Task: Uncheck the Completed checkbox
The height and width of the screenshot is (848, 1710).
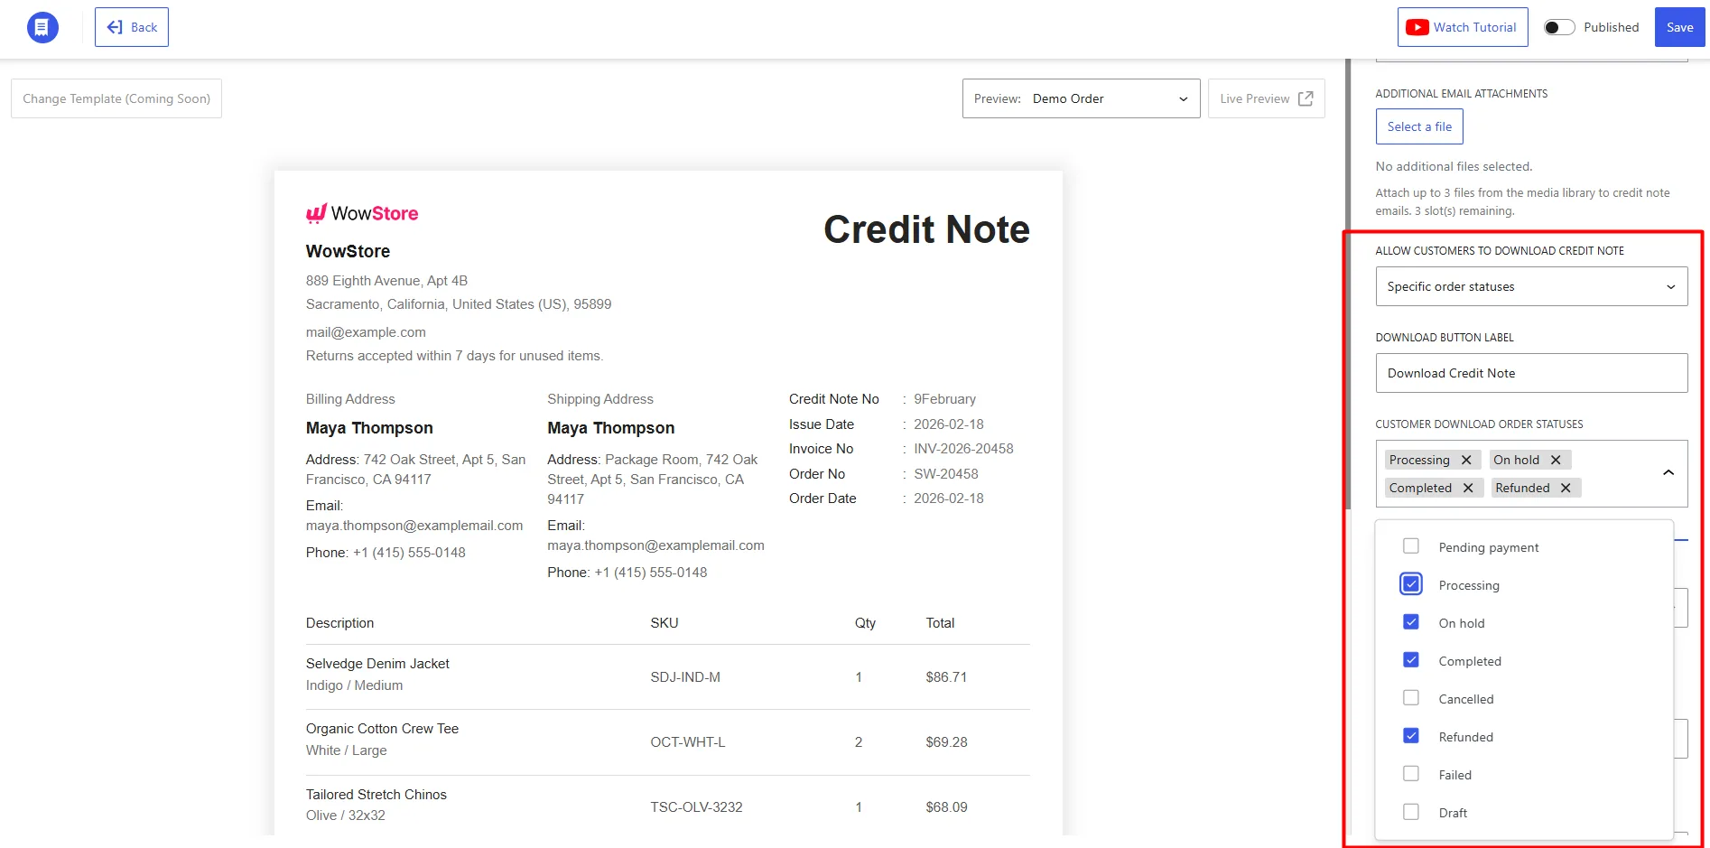Action: pos(1411,660)
